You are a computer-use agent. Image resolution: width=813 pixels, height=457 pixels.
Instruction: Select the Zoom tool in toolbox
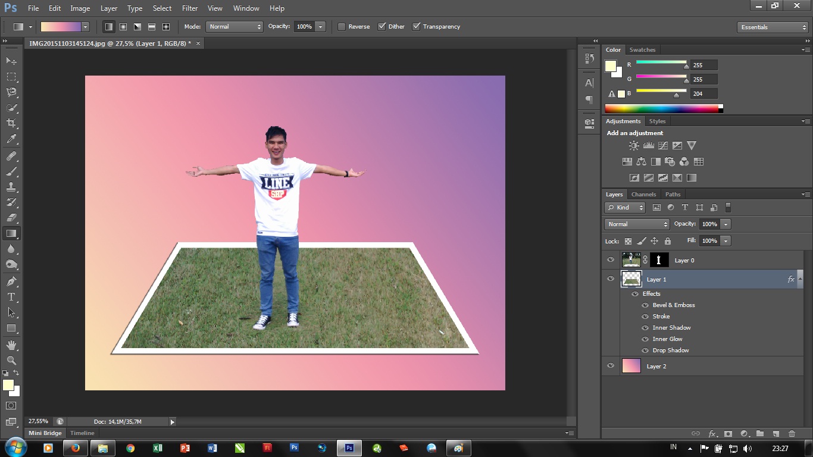pyautogui.click(x=11, y=361)
